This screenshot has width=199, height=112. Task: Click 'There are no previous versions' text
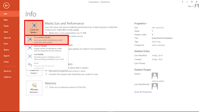coord(67,87)
